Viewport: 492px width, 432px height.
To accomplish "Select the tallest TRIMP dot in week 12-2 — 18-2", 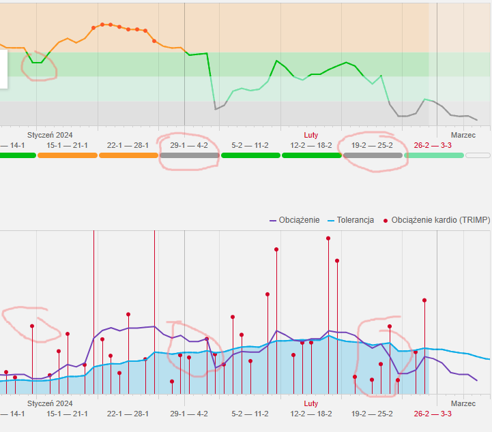I will pos(328,238).
